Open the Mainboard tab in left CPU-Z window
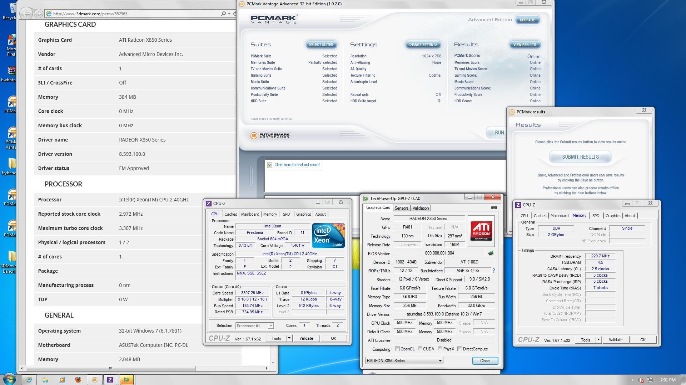 point(250,214)
